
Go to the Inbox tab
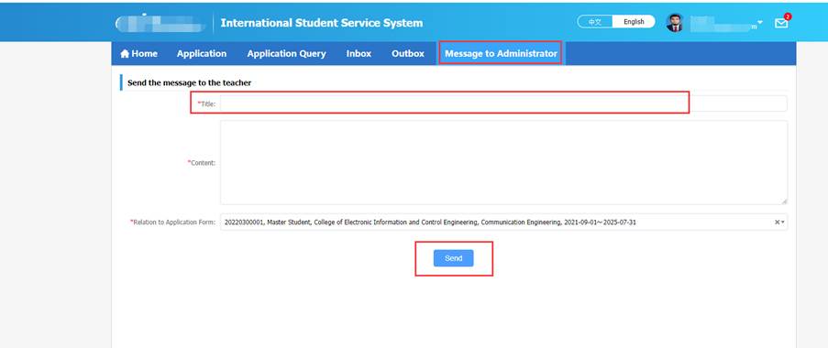click(359, 54)
